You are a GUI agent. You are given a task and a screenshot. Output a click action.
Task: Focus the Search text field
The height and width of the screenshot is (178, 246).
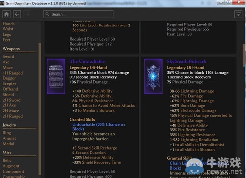[x=78, y=14]
